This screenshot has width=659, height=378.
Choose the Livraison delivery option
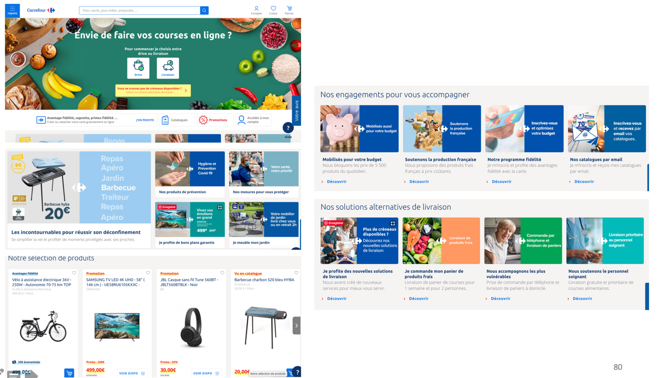168,68
